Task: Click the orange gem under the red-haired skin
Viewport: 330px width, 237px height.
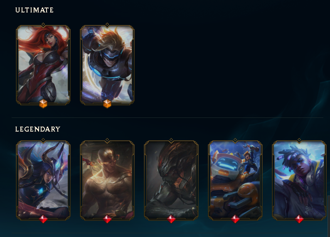Action: (43, 104)
